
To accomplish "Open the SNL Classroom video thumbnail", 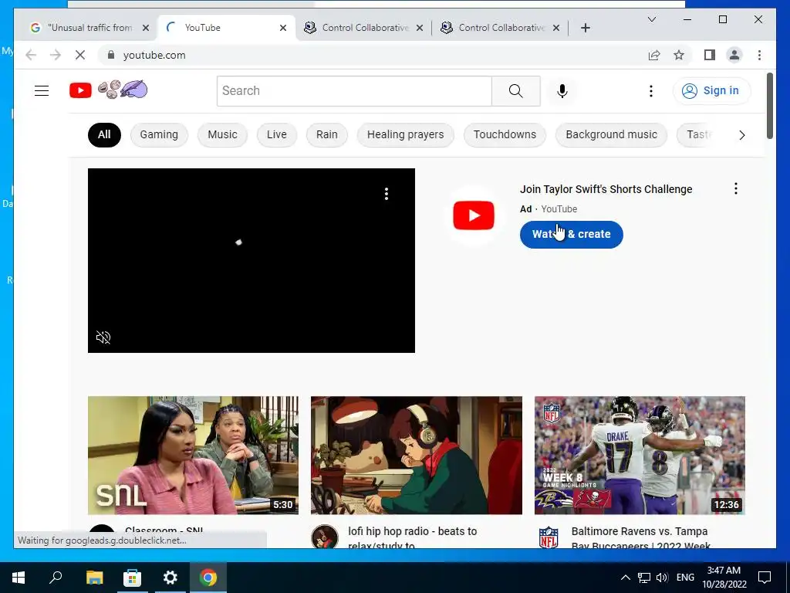I will [x=193, y=456].
